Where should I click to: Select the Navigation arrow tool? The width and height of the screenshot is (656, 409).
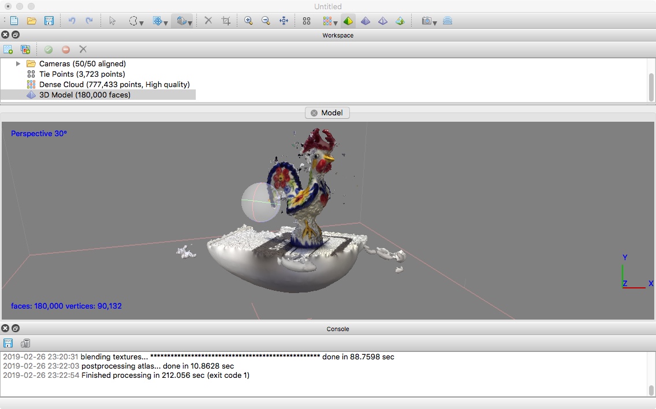(112, 21)
